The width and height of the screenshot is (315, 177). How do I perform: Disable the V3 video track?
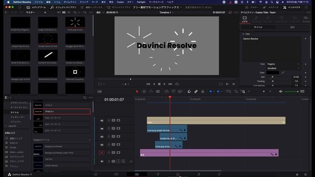coord(118,137)
